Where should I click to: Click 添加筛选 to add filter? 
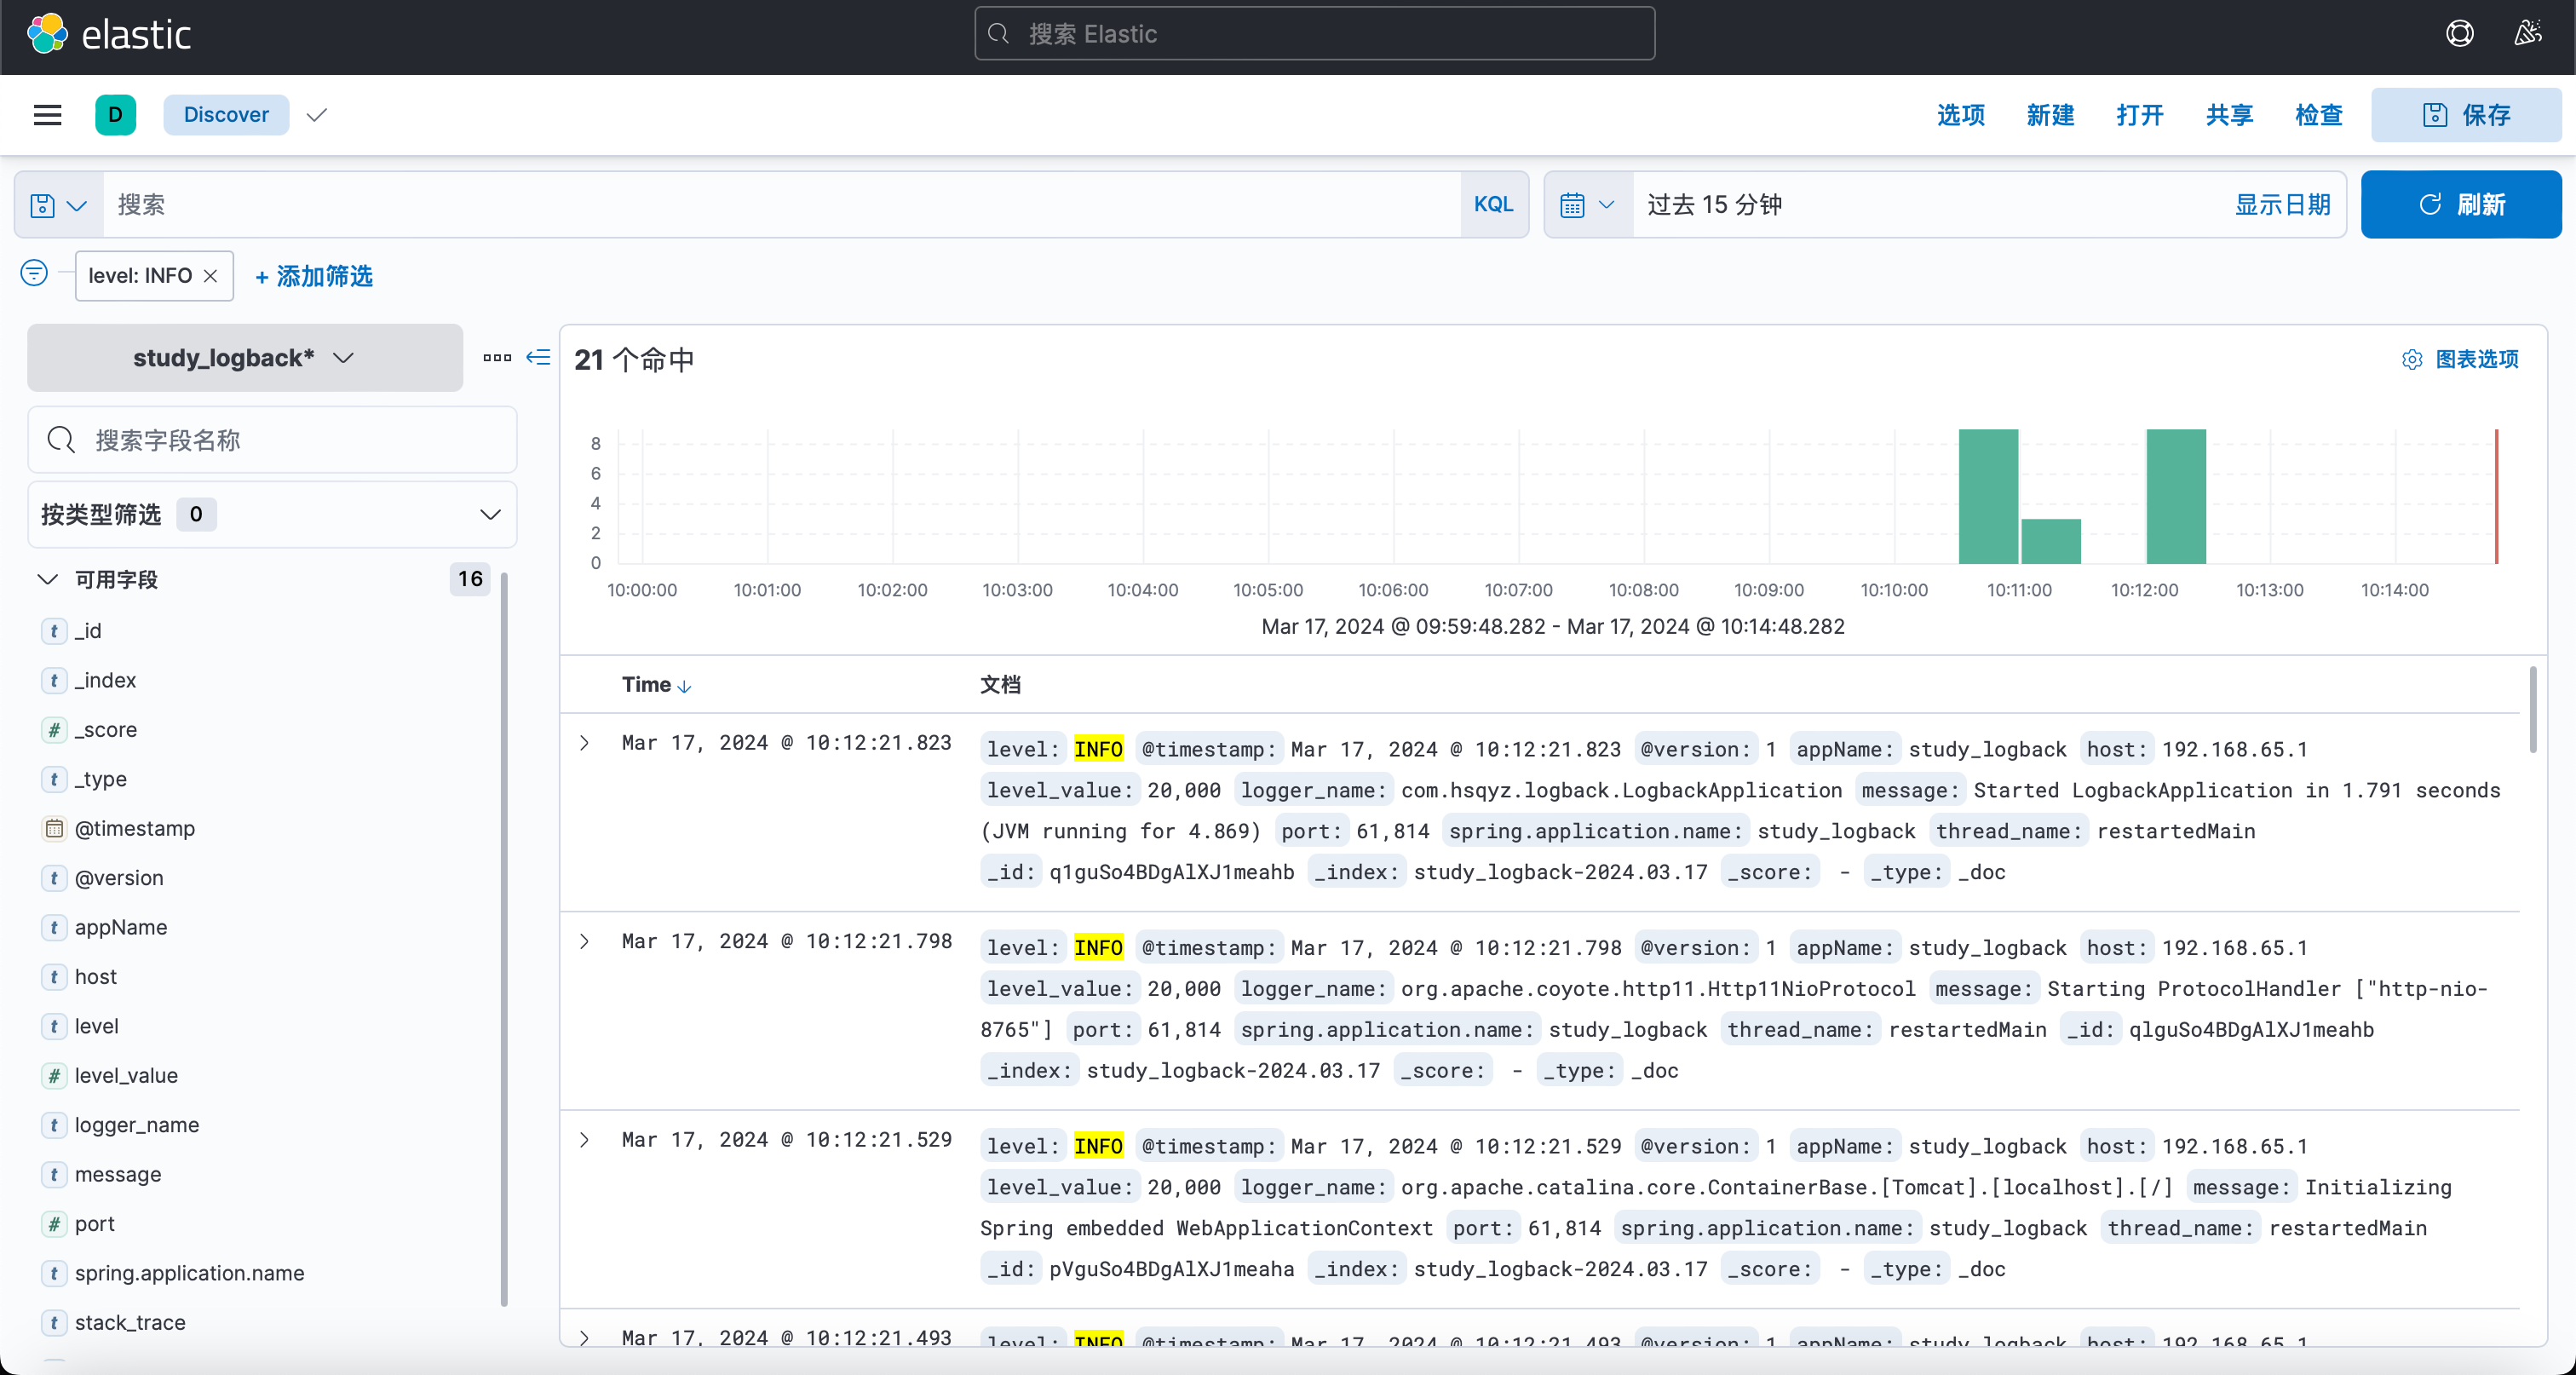point(313,274)
